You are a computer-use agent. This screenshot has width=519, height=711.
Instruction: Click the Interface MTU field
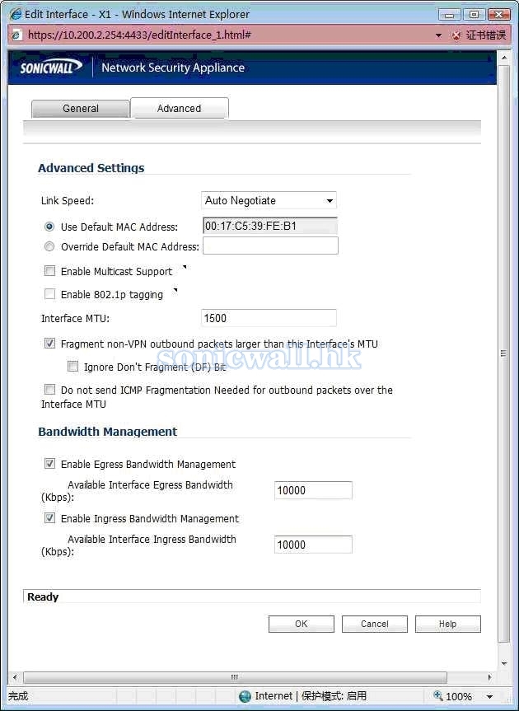269,318
